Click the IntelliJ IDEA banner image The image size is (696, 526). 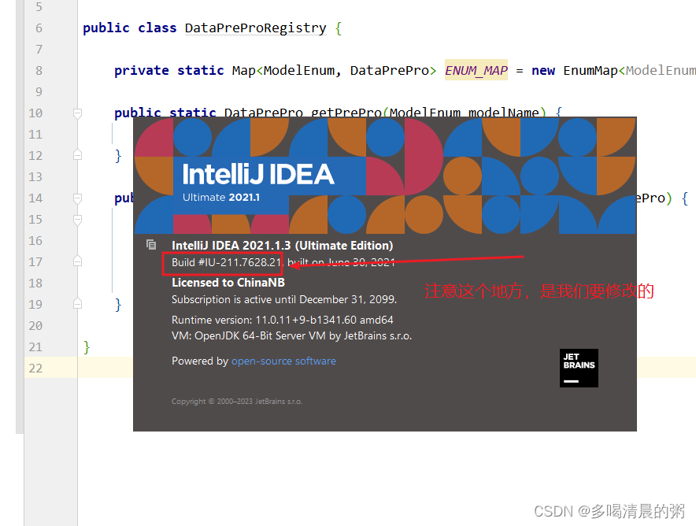pos(385,176)
